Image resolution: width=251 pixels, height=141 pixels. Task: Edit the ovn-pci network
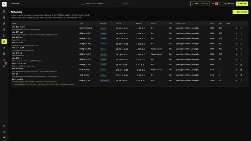(x=236, y=75)
